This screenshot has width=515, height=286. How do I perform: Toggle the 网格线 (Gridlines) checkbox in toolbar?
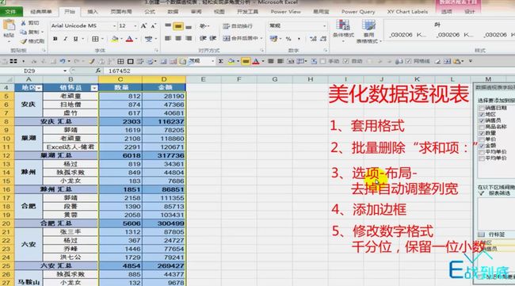(x=408, y=61)
